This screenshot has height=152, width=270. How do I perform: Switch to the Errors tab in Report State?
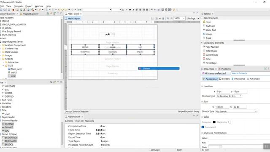[79, 121]
